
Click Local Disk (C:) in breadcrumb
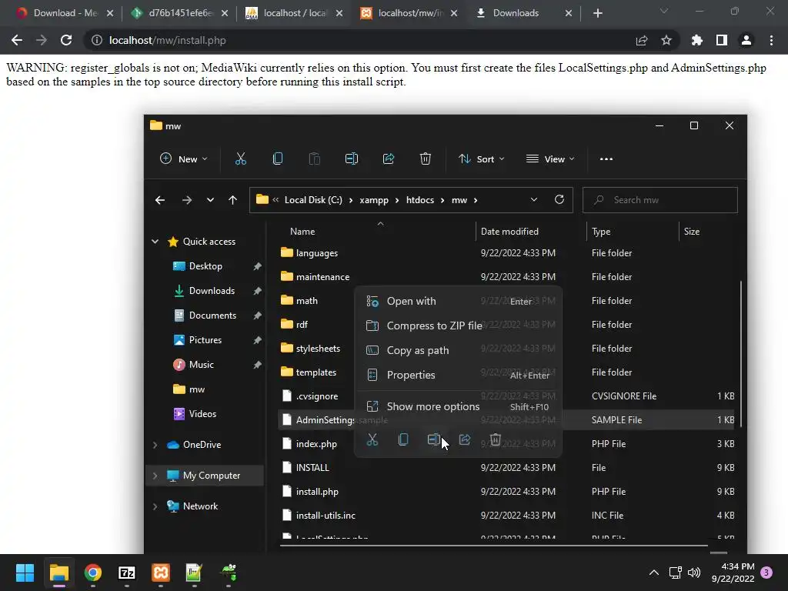313,200
